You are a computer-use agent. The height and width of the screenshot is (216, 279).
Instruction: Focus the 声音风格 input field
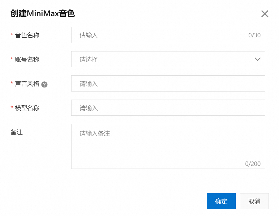tap(168, 83)
